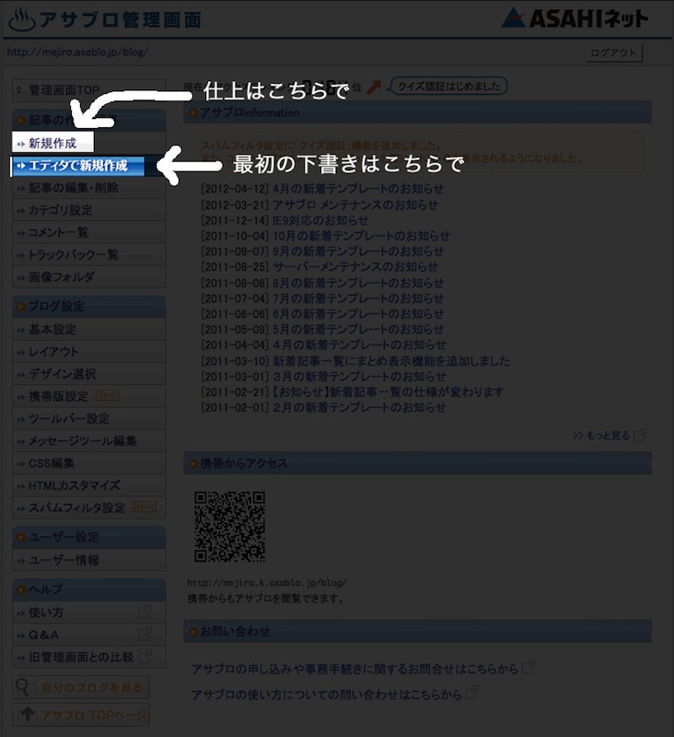674x737 pixels.
Task: Open Q&A help link
Action: 89,635
